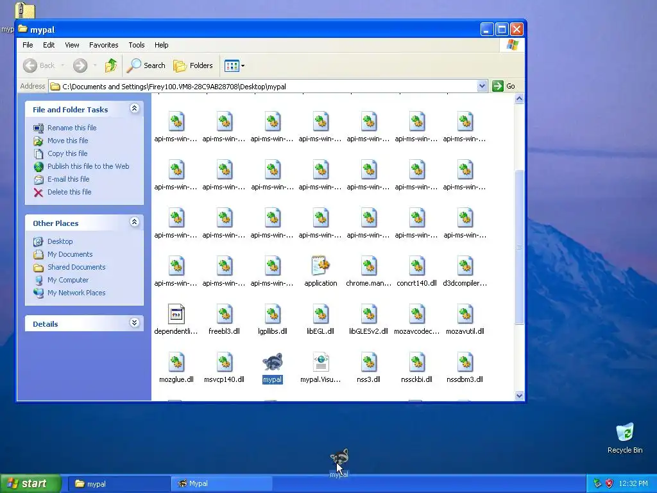Collapse the File and Folder Tasks panel

click(x=135, y=108)
